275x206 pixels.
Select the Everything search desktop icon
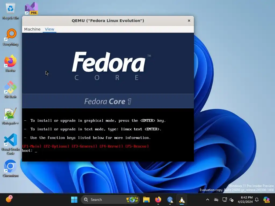pos(10,37)
